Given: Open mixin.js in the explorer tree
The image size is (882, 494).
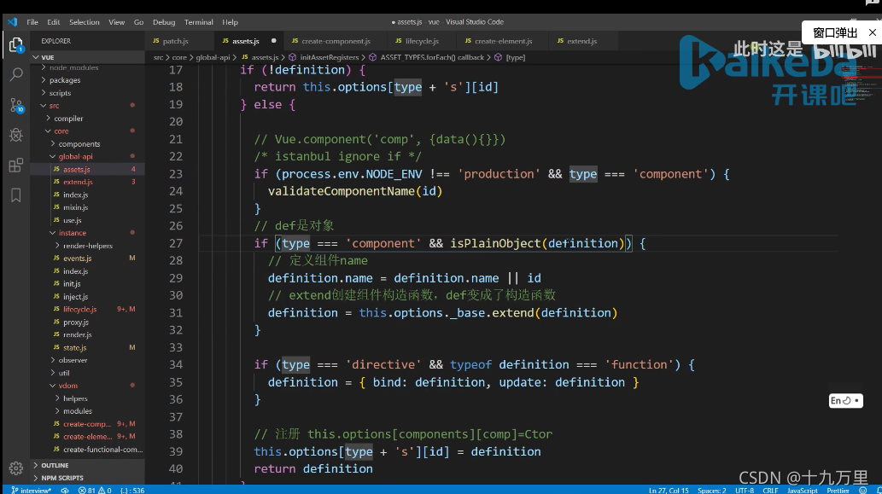Looking at the screenshot, I should point(87,207).
